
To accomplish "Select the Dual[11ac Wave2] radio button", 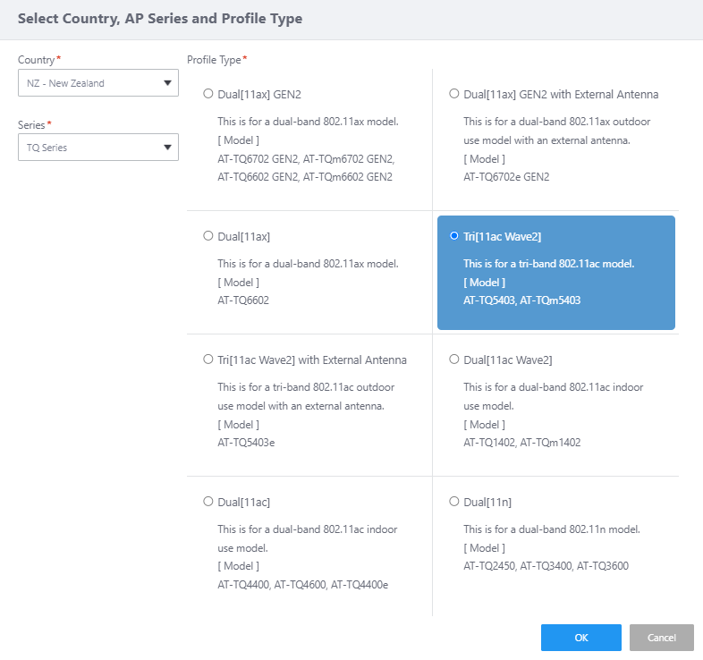I will pos(454,360).
